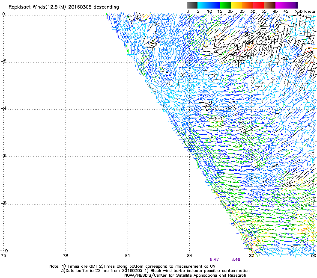Choose the magenta 40-45 knots legend swatch
The width and height of the screenshot is (317, 278).
point(281,5)
